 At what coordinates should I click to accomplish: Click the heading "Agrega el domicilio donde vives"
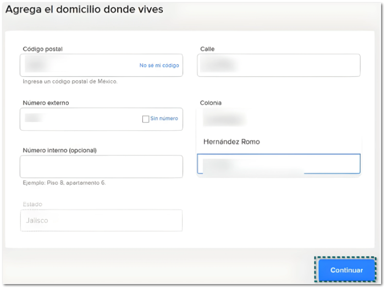point(84,10)
